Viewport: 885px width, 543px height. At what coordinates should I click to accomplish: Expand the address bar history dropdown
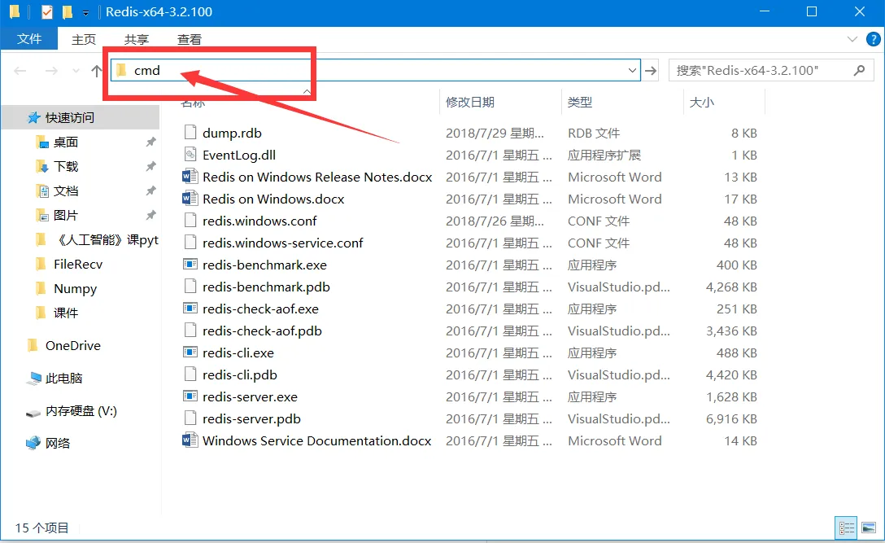(632, 71)
